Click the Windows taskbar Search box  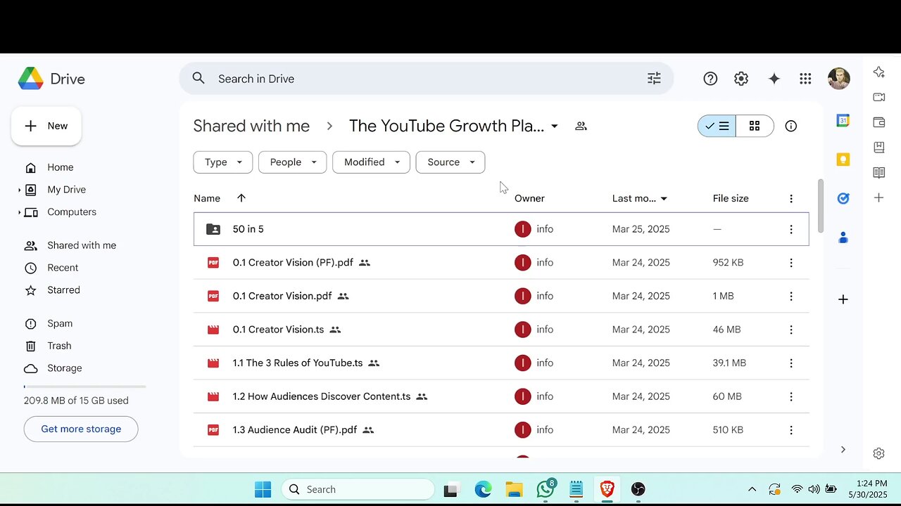click(x=358, y=489)
